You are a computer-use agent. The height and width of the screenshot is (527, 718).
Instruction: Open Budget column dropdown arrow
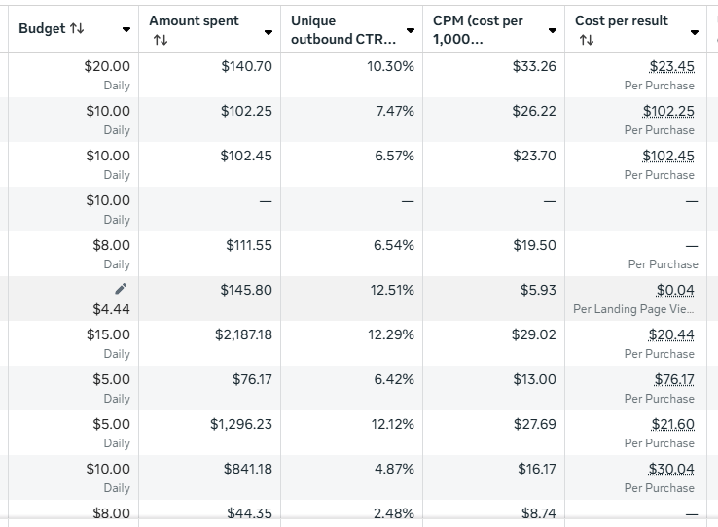[x=126, y=30]
